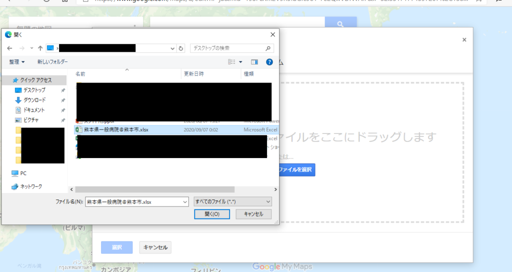Click the Excel icon of 熊本県一般病院 file
Viewport: 512px width, 272px height.
coord(78,129)
